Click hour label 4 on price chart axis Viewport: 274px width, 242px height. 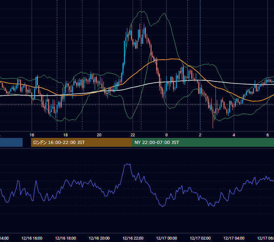(234, 135)
